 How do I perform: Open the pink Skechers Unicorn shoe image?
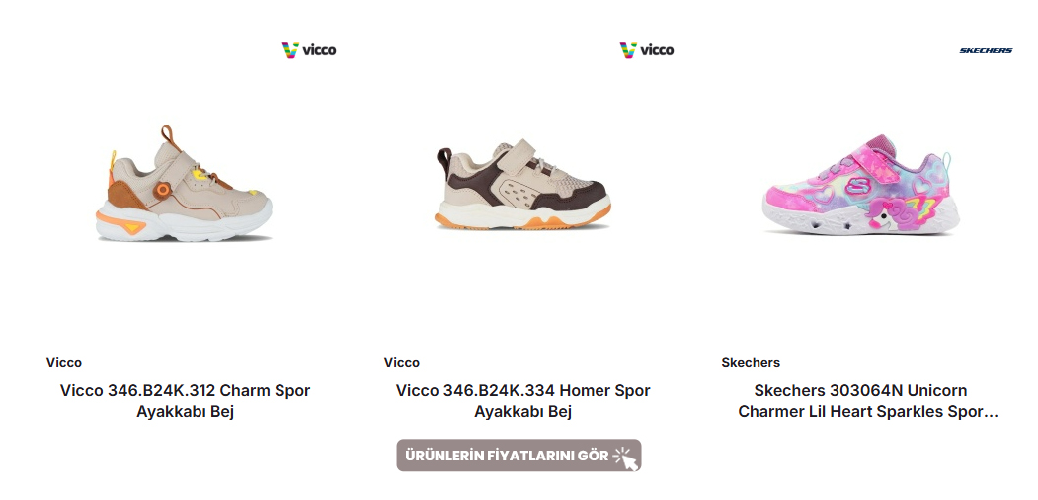(860, 184)
